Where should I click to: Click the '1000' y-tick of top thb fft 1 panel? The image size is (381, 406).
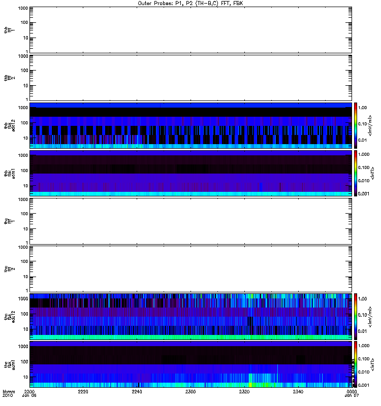pos(23,8)
